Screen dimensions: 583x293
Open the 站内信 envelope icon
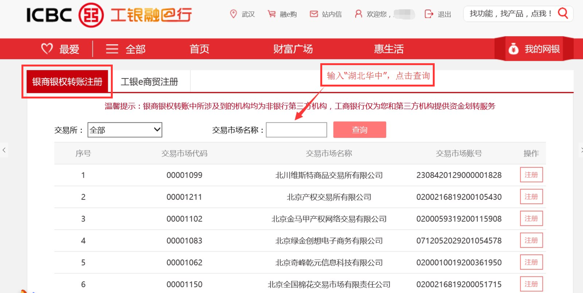pyautogui.click(x=314, y=14)
